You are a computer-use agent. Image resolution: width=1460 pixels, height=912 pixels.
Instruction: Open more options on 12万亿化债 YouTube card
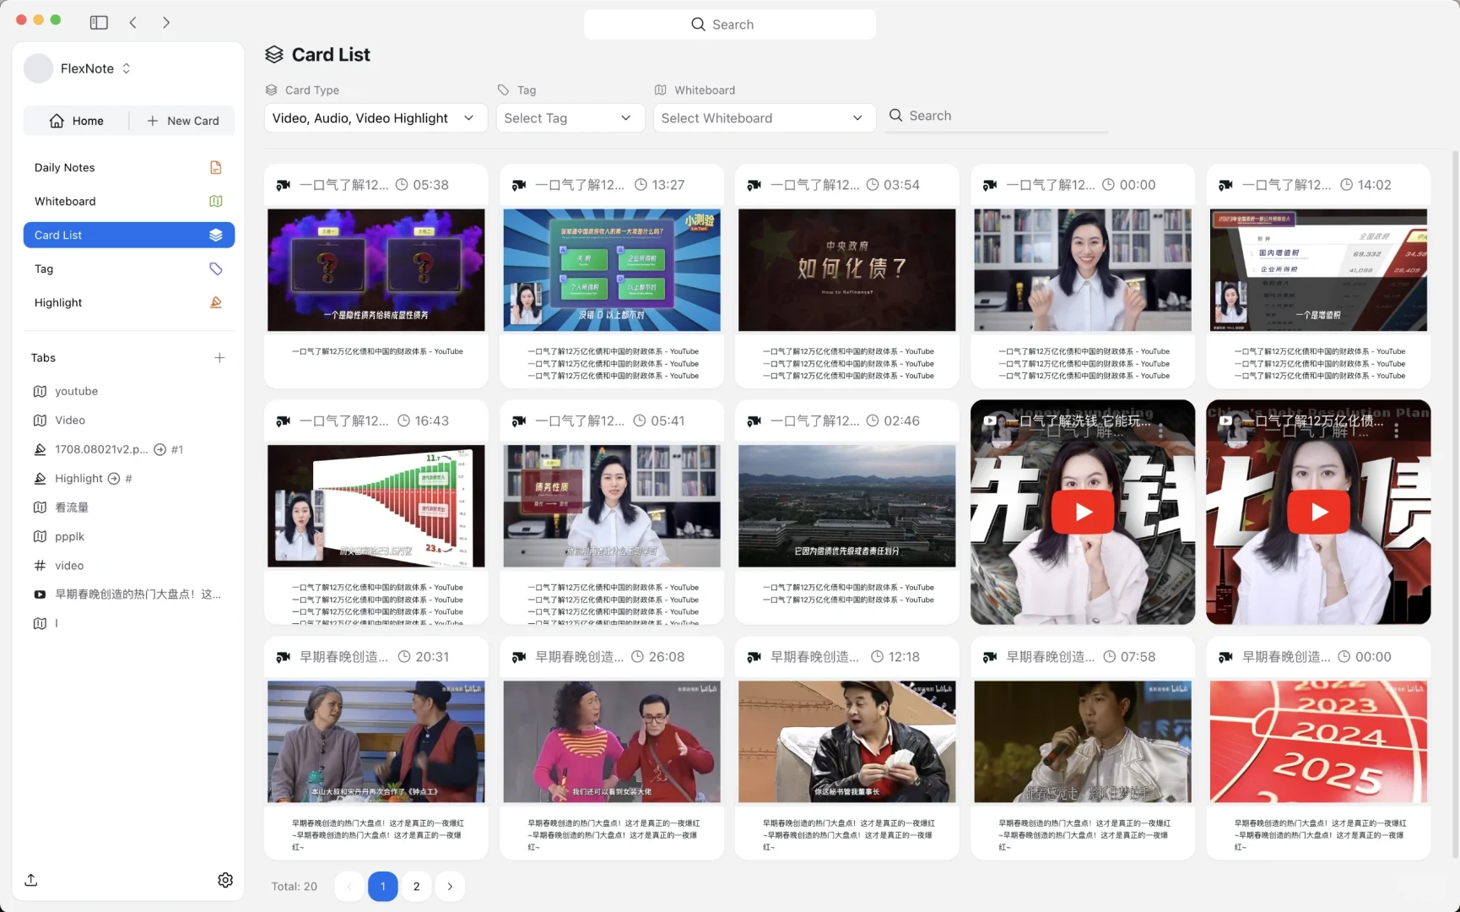point(1397,431)
